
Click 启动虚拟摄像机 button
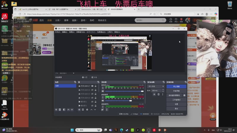point(174,95)
